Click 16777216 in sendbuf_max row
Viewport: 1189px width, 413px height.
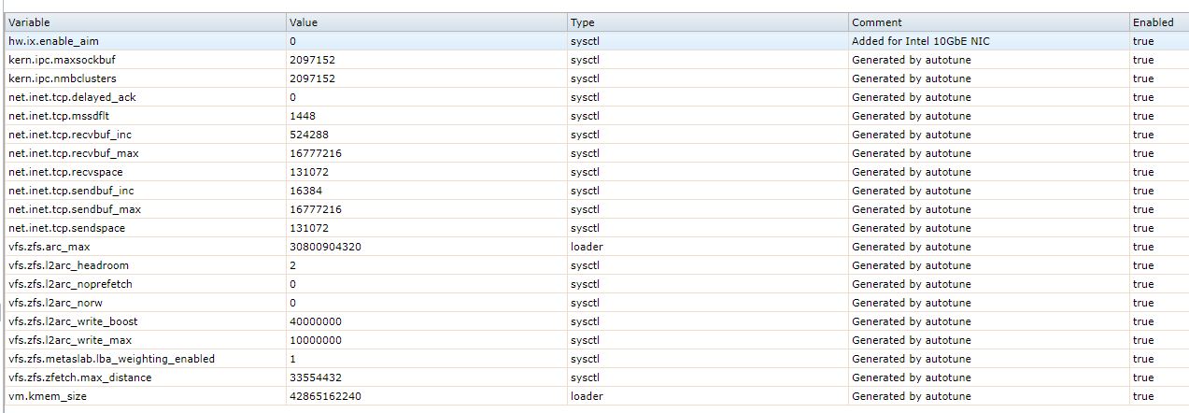tap(316, 209)
